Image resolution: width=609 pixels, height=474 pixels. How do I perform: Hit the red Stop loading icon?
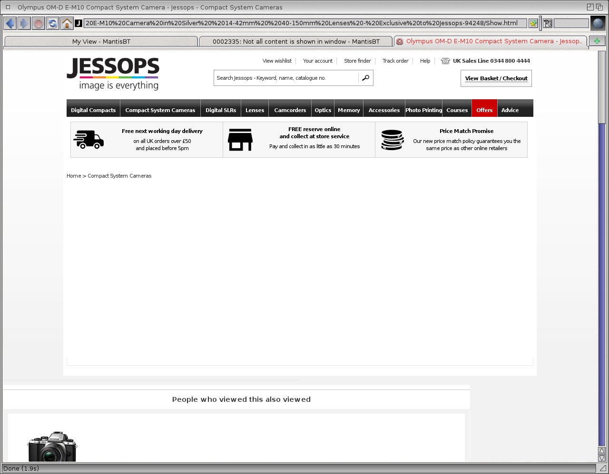[x=39, y=23]
